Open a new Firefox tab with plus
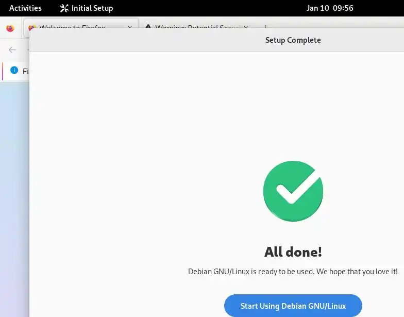Viewport: 404px width, 317px height. (265, 27)
